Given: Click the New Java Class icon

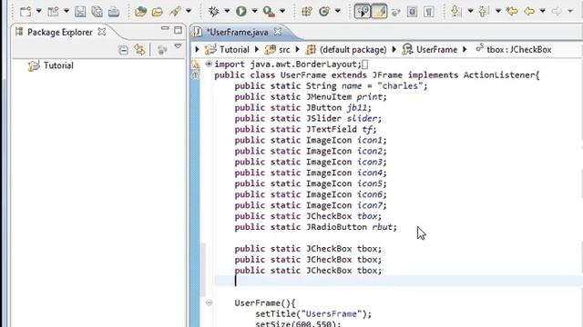Looking at the screenshot, I should (x=324, y=12).
